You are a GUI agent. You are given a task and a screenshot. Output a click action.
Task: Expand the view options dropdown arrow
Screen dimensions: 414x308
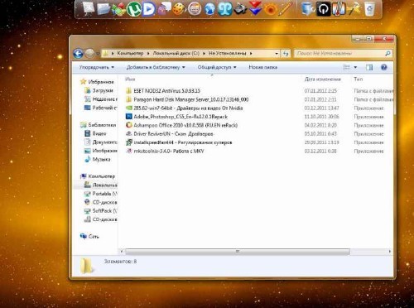(x=355, y=67)
